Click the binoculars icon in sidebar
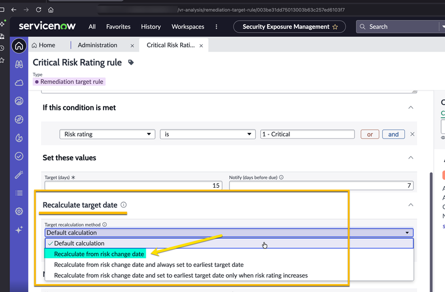The width and height of the screenshot is (445, 292). (19, 64)
